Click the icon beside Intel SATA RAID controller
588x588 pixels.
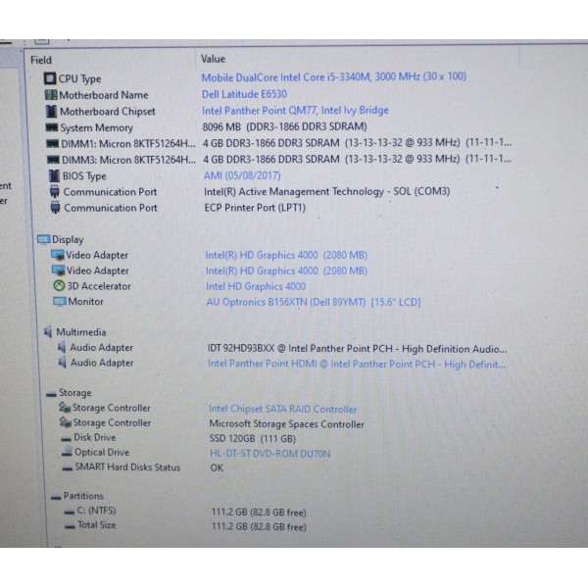point(65,408)
